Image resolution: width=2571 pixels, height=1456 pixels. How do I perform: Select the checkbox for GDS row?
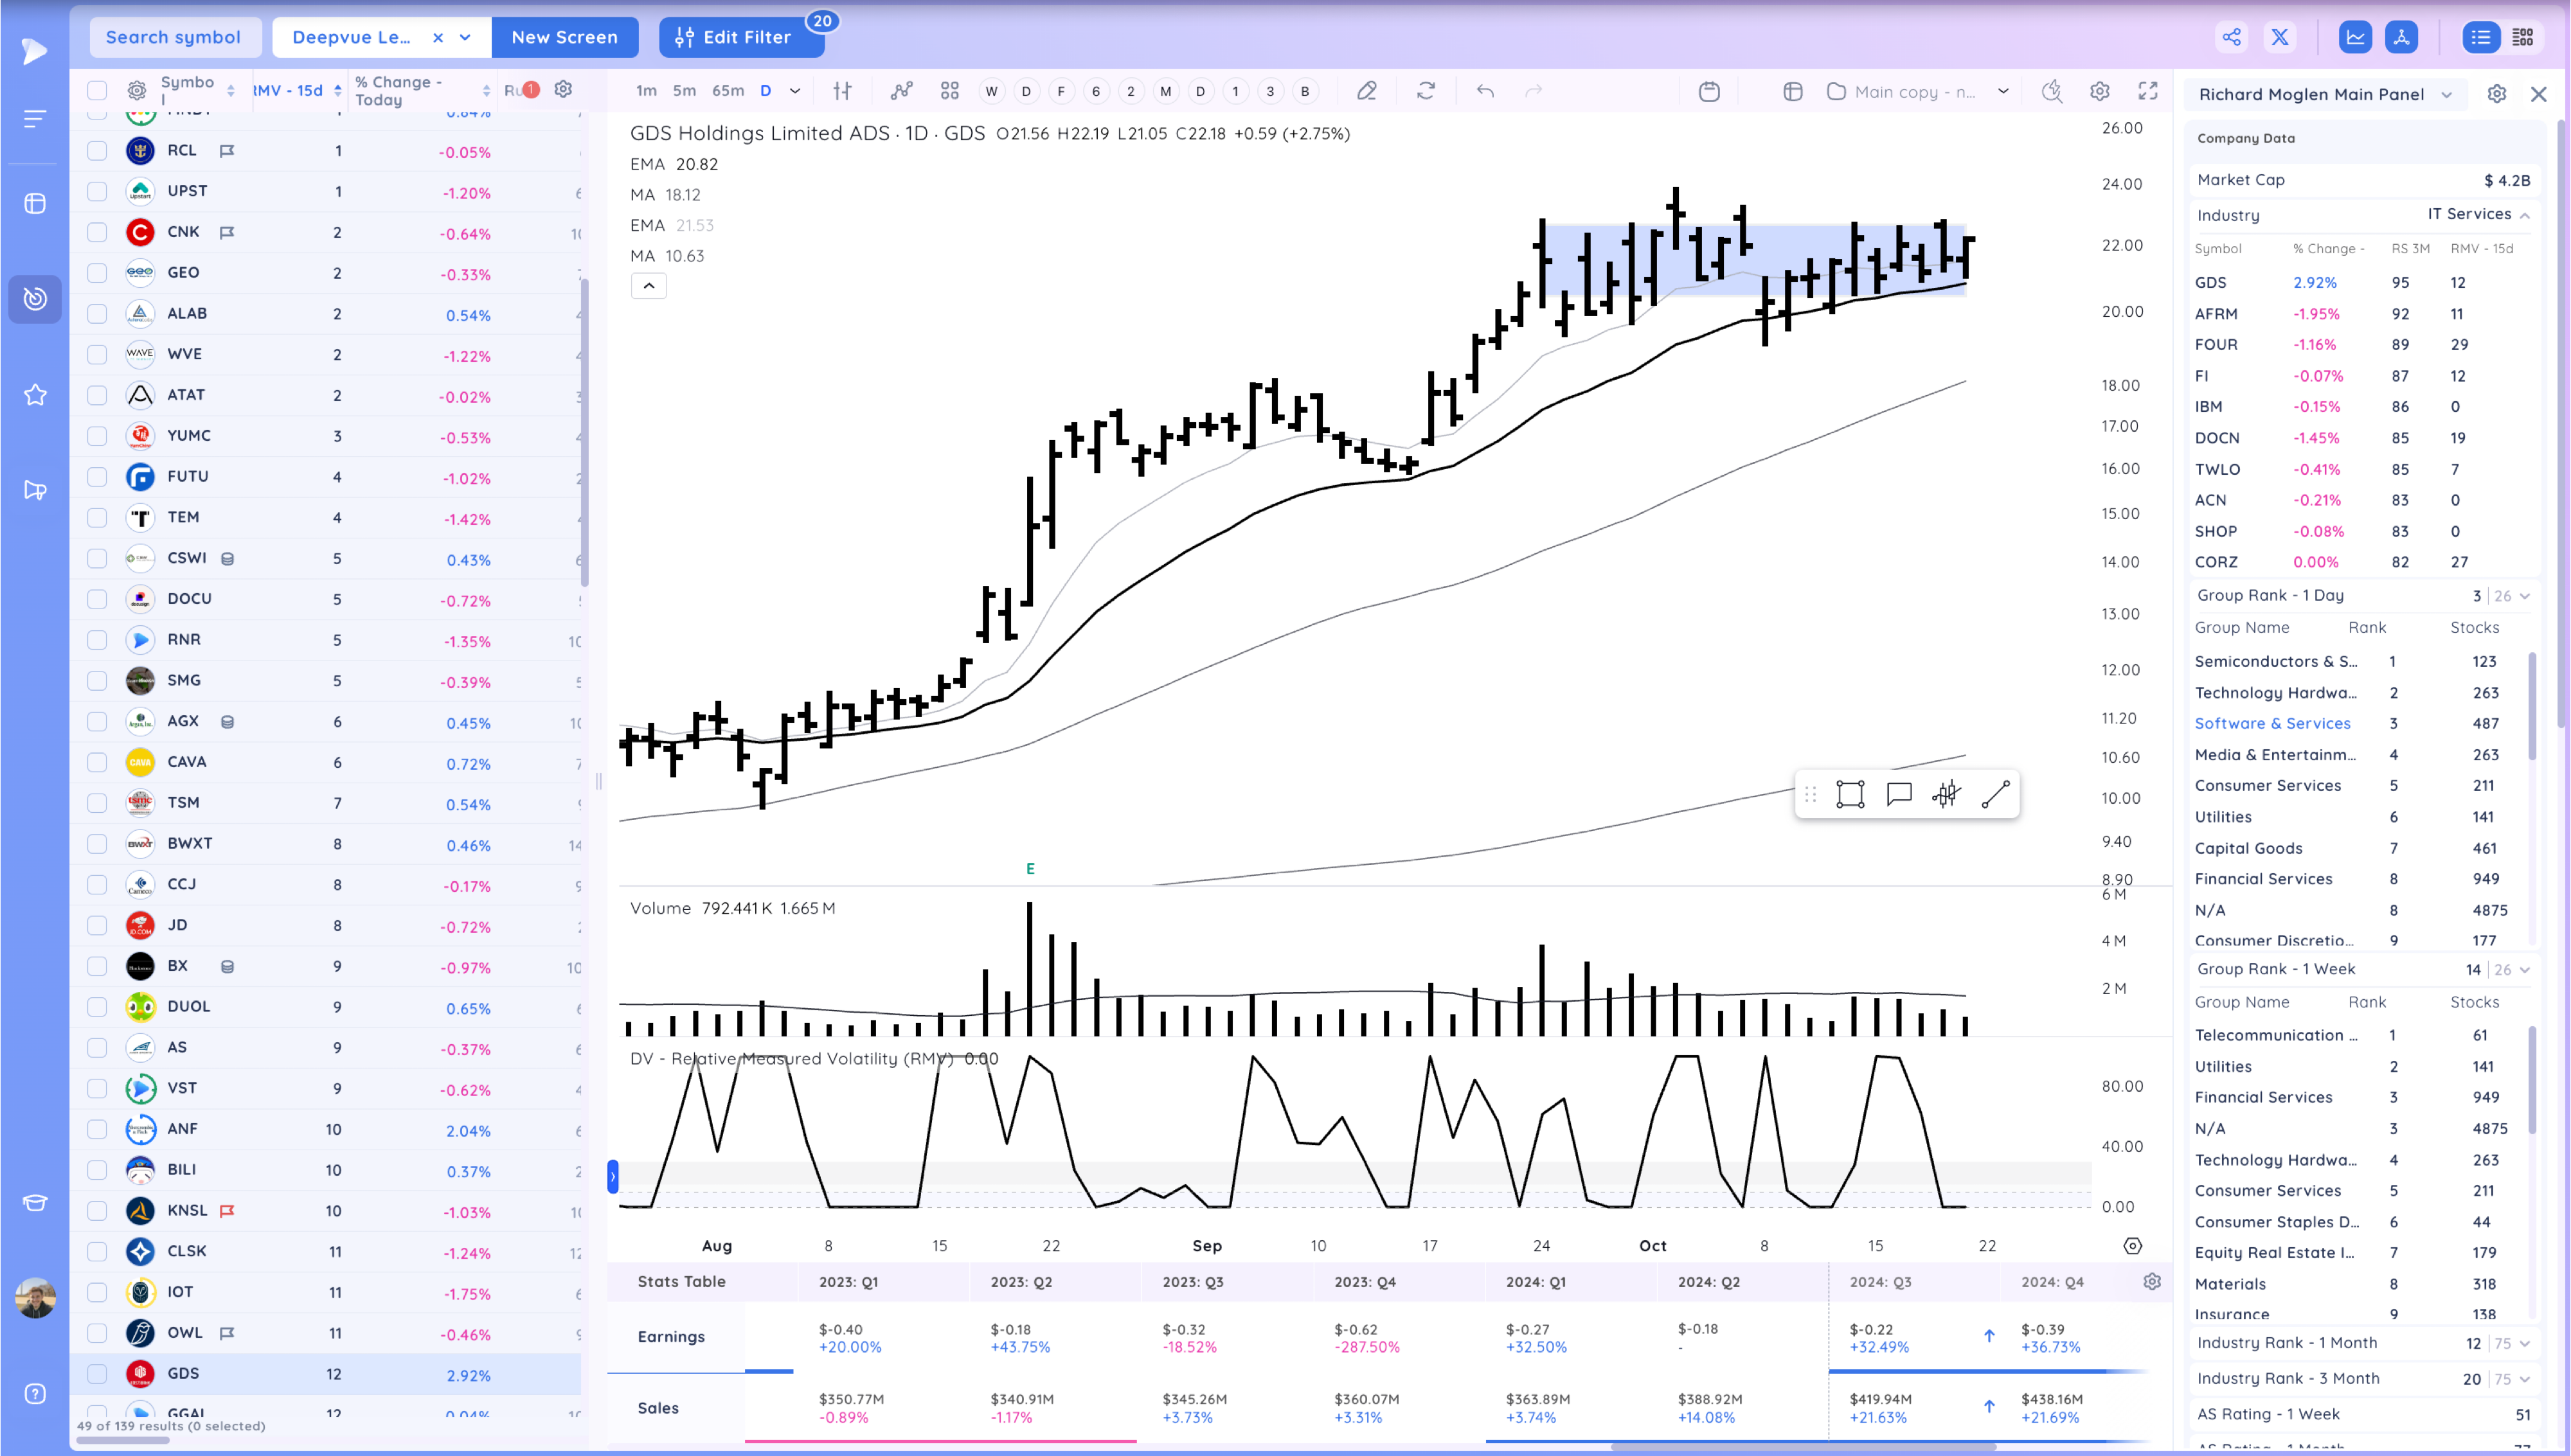point(97,1374)
